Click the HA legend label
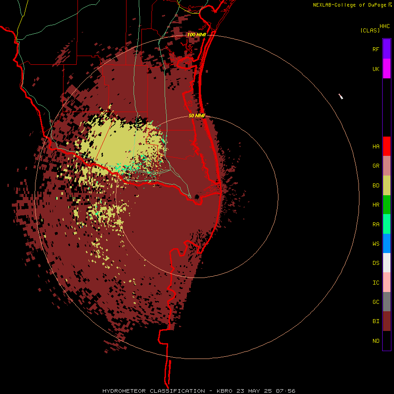 tap(376, 146)
